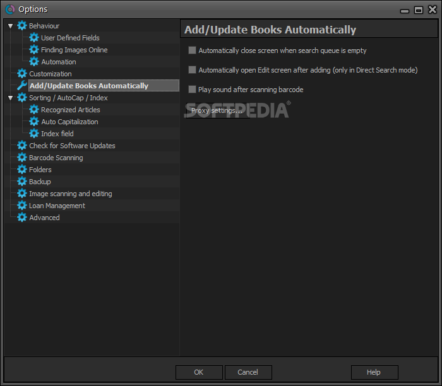Collapse the Sorting / AutoCap / Index node
The image size is (442, 386).
tap(11, 98)
